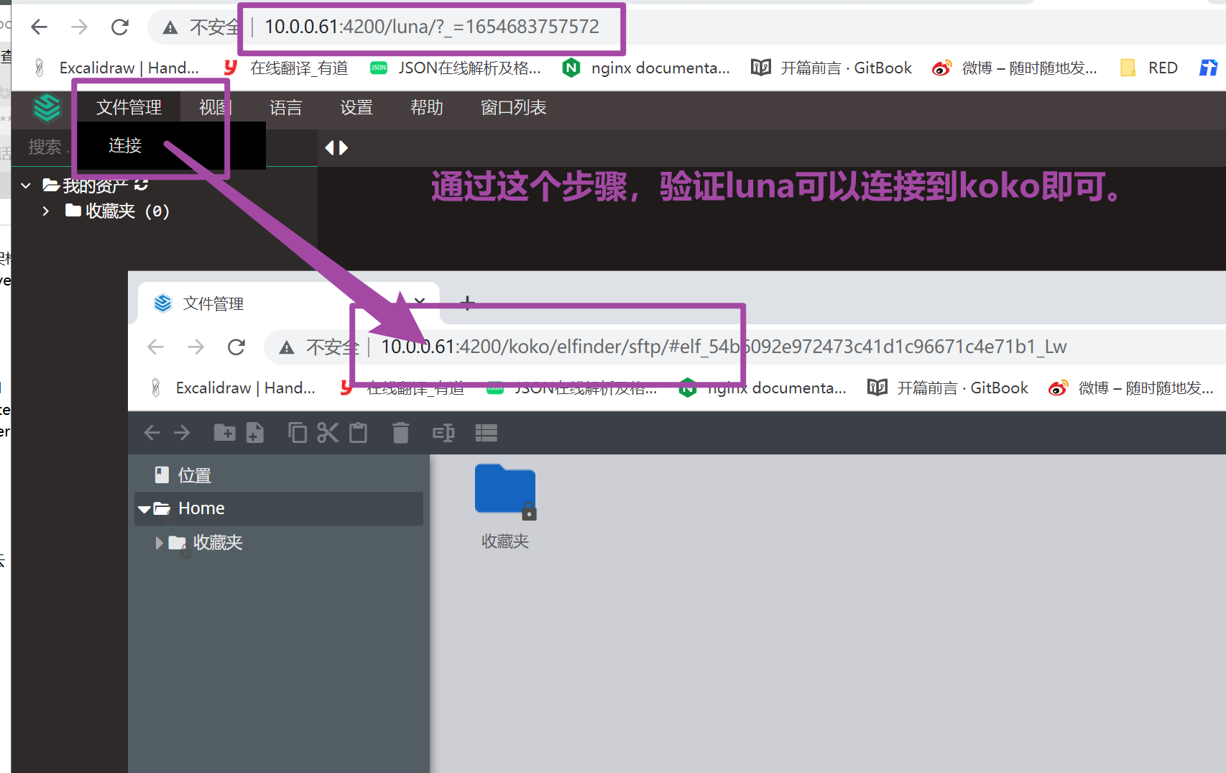Open JSON在线解析 bookmark in top bookmarks bar
Image resolution: width=1226 pixels, height=773 pixels.
456,68
